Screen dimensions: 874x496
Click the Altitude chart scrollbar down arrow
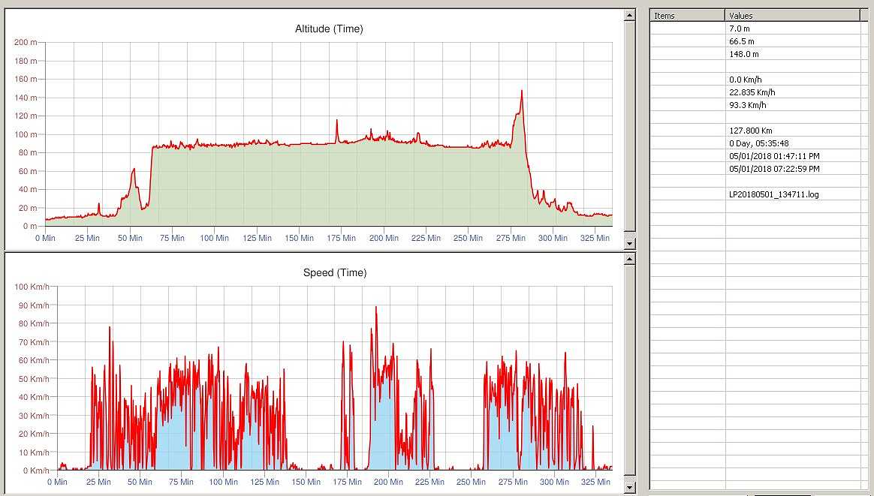pyautogui.click(x=630, y=244)
